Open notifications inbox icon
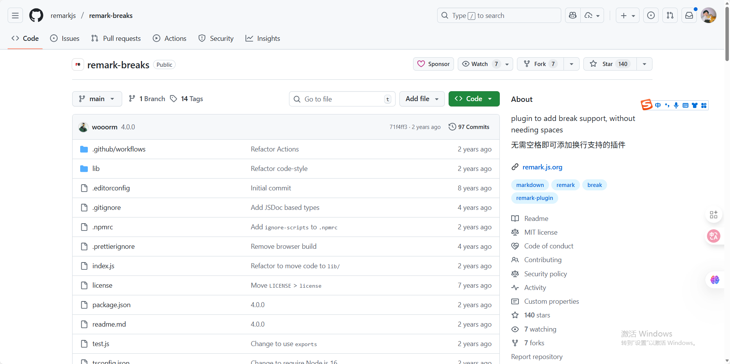Image resolution: width=730 pixels, height=364 pixels. coord(689,16)
